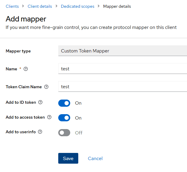The height and width of the screenshot is (172, 187).
Task: Click help icon beside Add to ID token
Action: pos(40,102)
